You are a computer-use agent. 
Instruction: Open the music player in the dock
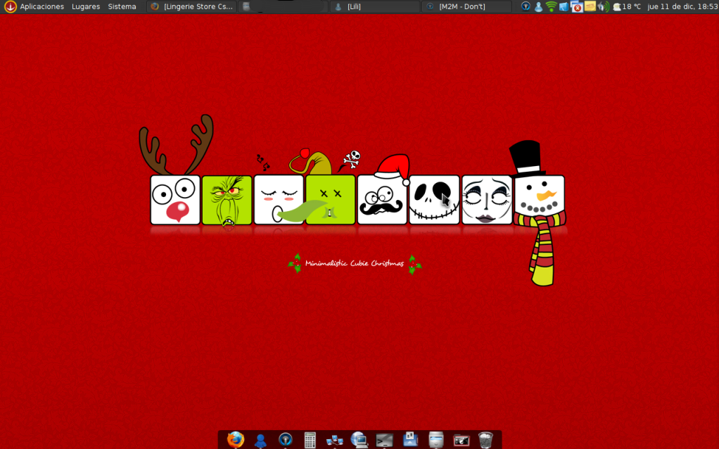point(285,440)
